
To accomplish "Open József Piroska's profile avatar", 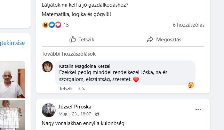I will coord(49,110).
